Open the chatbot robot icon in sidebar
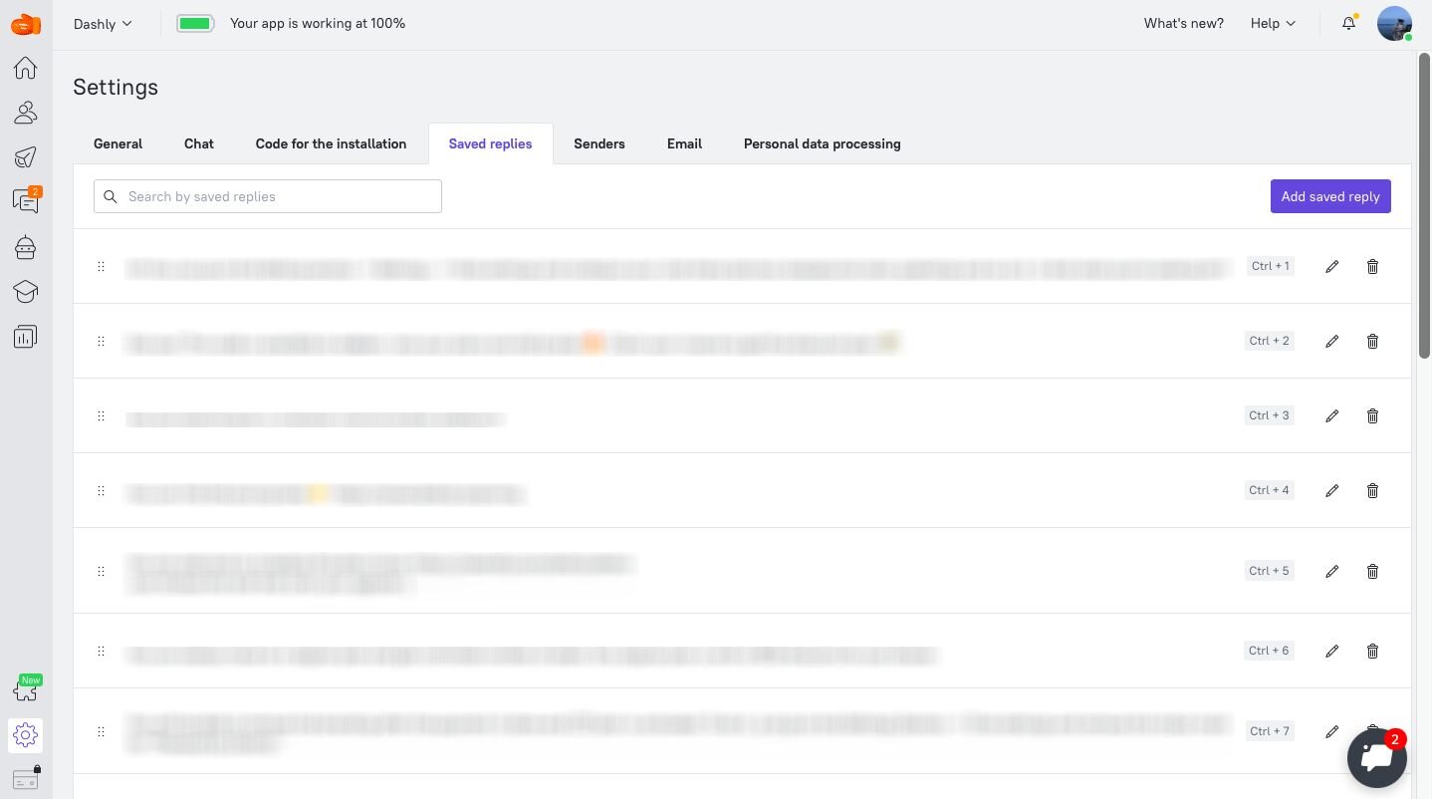1432x799 pixels. point(26,247)
